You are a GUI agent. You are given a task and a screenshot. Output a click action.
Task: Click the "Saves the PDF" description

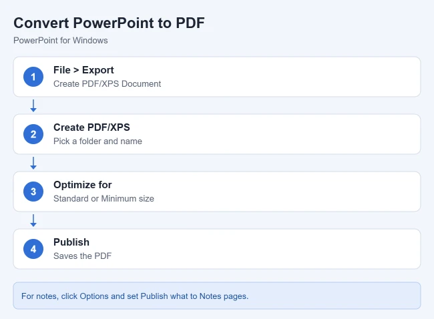(83, 256)
